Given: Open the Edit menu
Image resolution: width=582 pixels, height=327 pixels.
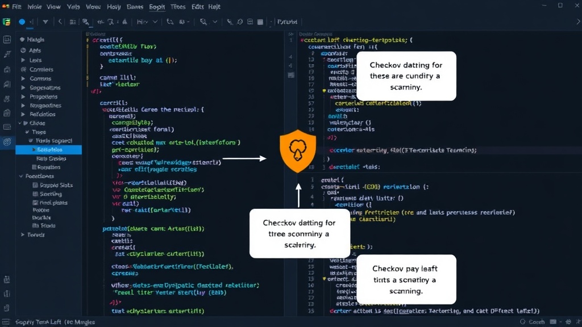Looking at the screenshot, I should 197,7.
